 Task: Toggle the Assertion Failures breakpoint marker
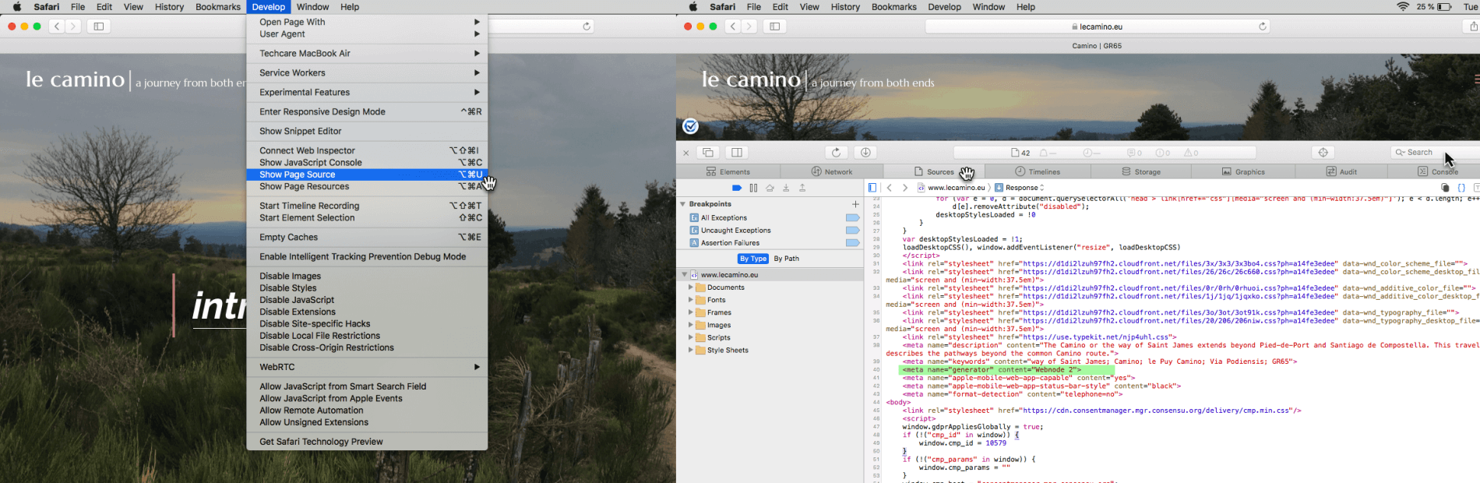[853, 243]
